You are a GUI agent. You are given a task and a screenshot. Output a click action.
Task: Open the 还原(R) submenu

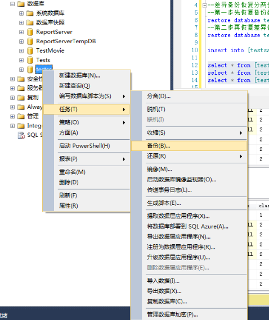click(x=189, y=156)
